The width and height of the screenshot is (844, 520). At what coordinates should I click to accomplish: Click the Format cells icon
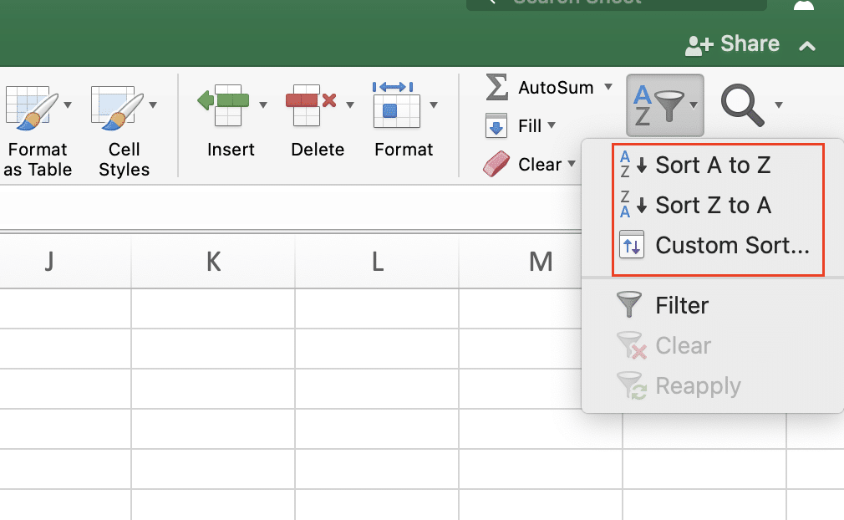coord(396,105)
